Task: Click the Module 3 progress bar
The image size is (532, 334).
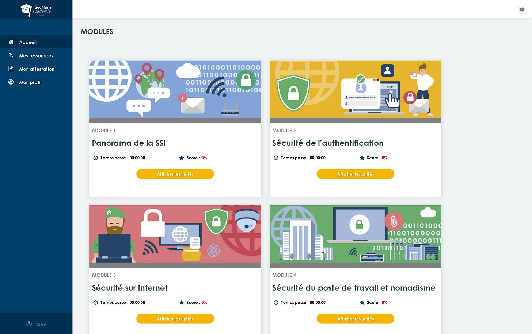Action: (x=175, y=265)
